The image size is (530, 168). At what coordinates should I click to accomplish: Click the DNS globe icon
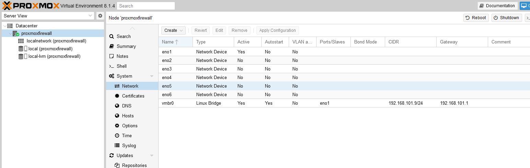coord(117,106)
